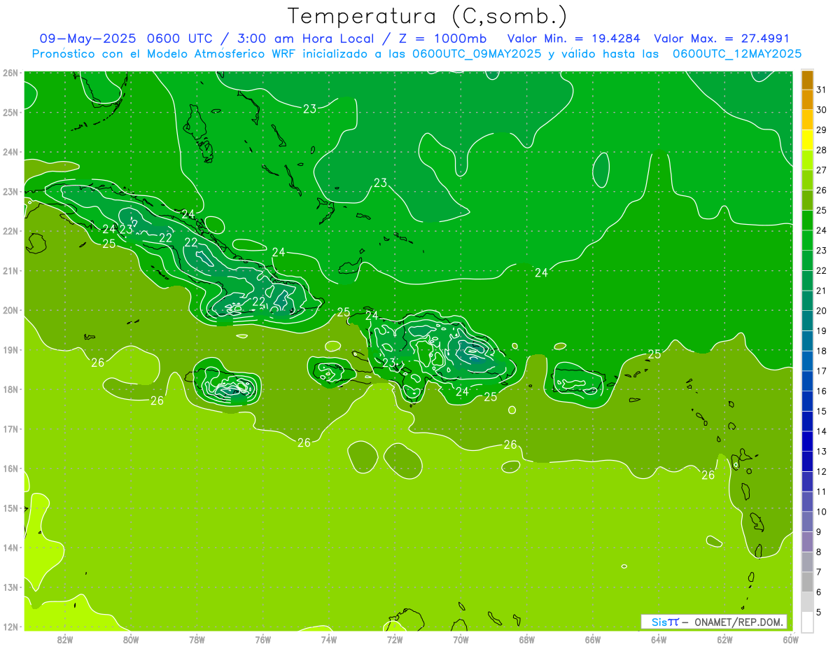Click the latitude axis label "20N"
The height and width of the screenshot is (649, 840).
10,310
